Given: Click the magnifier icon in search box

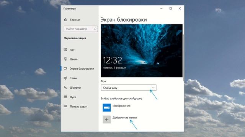Looking at the screenshot, I should (x=95, y=29).
